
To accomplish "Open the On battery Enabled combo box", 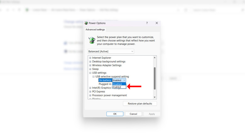I will click(x=119, y=80).
